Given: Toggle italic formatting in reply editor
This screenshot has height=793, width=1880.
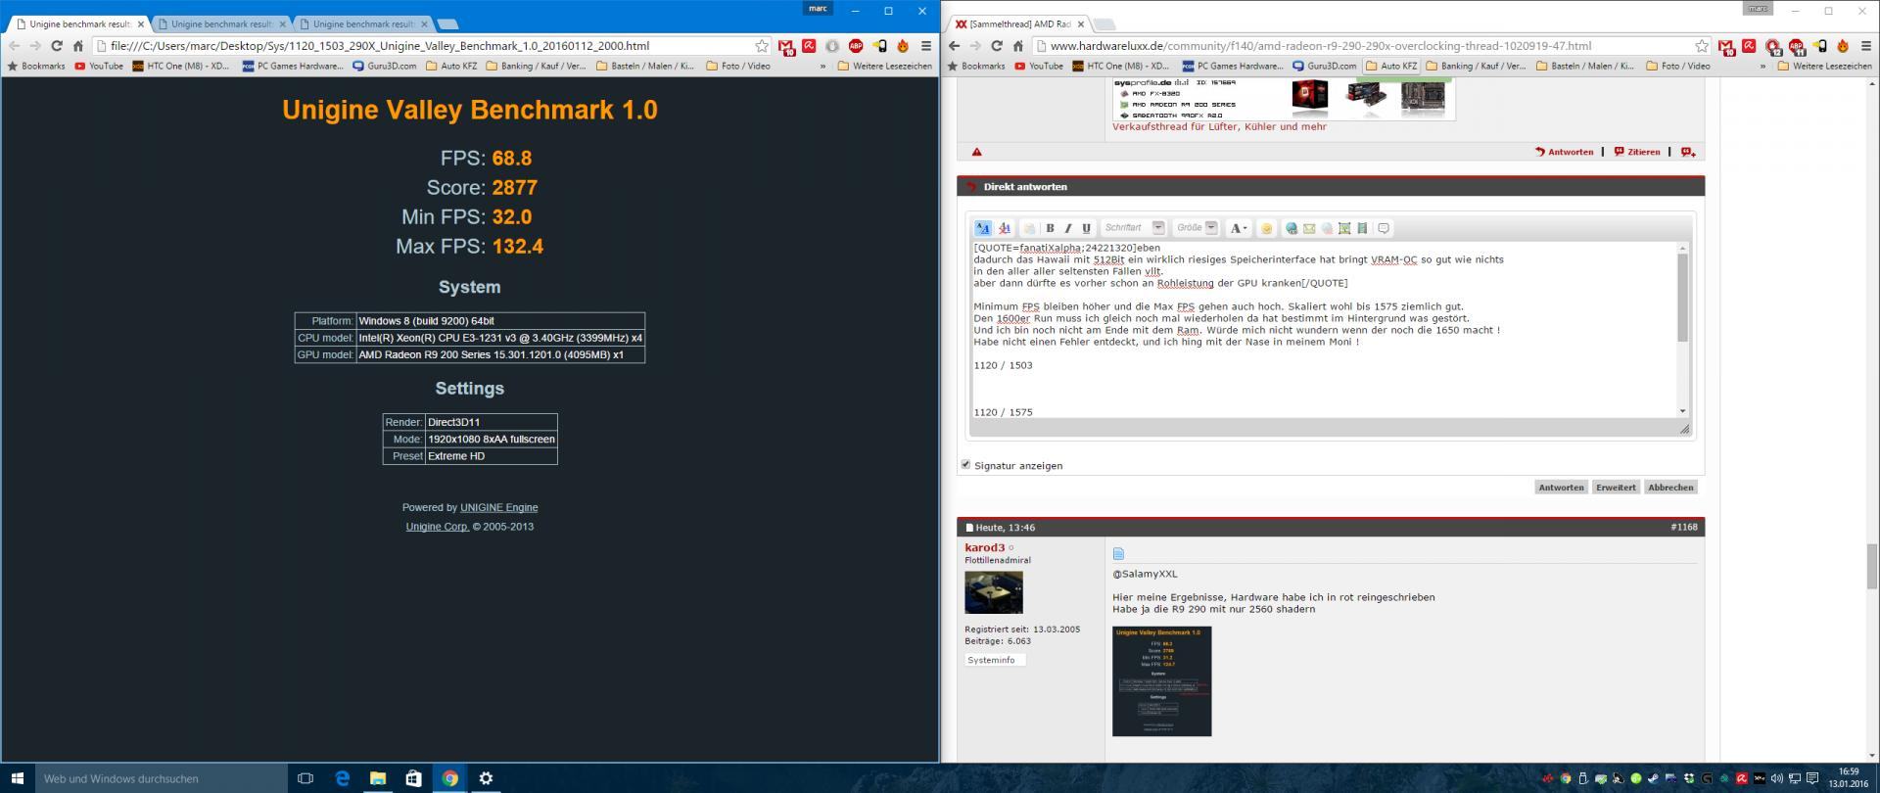Looking at the screenshot, I should coord(1068,228).
